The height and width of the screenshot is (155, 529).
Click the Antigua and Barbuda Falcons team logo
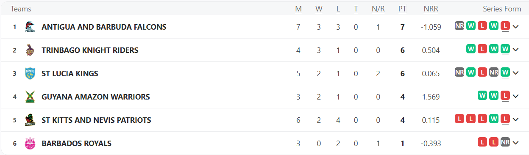click(30, 27)
